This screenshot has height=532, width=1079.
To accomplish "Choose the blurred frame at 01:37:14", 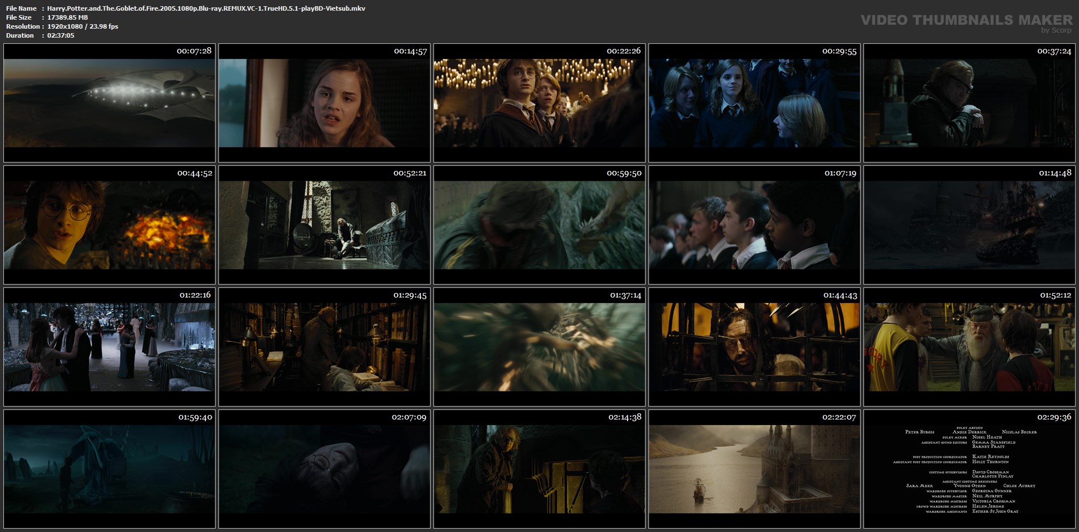I will [x=539, y=347].
